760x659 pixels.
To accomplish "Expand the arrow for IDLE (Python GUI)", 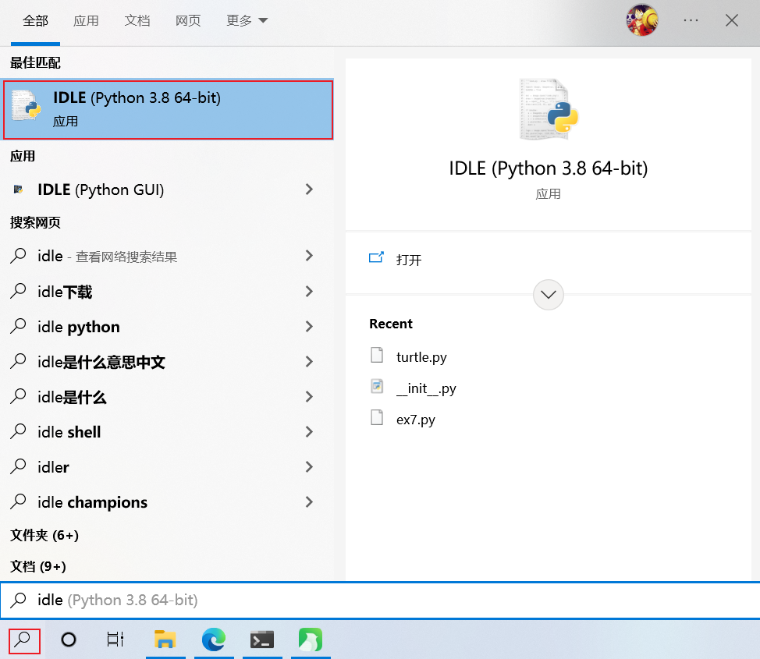I will [x=309, y=190].
